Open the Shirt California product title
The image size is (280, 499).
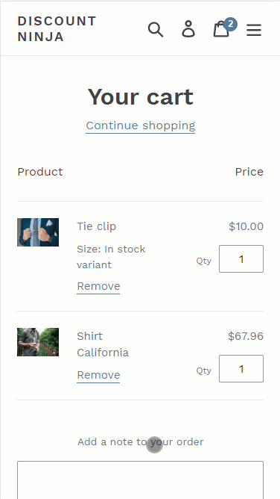[x=103, y=344]
